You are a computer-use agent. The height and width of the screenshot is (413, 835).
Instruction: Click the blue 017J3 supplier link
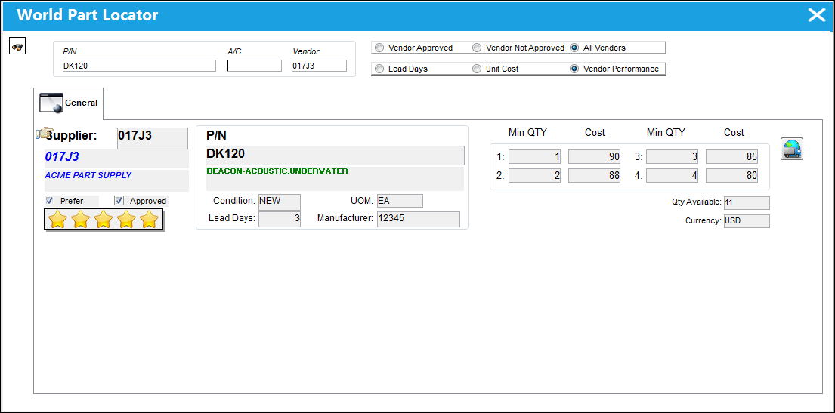62,157
